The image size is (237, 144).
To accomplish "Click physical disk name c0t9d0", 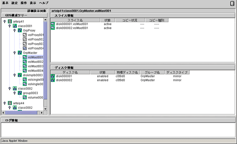I will [120, 80].
